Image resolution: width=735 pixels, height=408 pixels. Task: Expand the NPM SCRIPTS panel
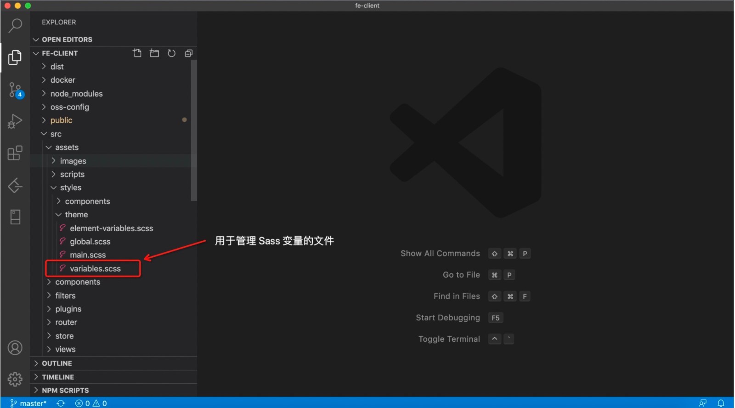[x=114, y=390]
